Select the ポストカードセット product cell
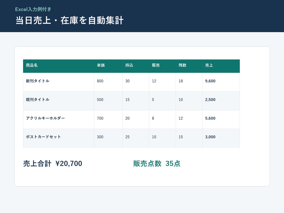 pos(59,138)
